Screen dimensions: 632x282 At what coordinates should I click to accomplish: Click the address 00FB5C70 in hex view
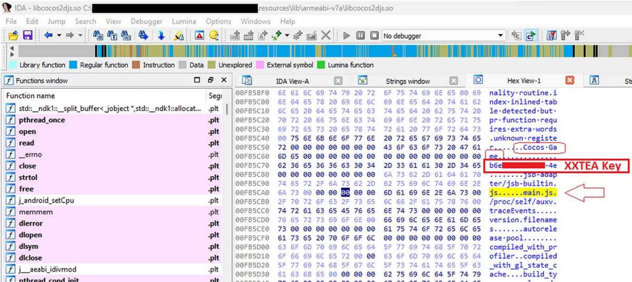pos(251,166)
